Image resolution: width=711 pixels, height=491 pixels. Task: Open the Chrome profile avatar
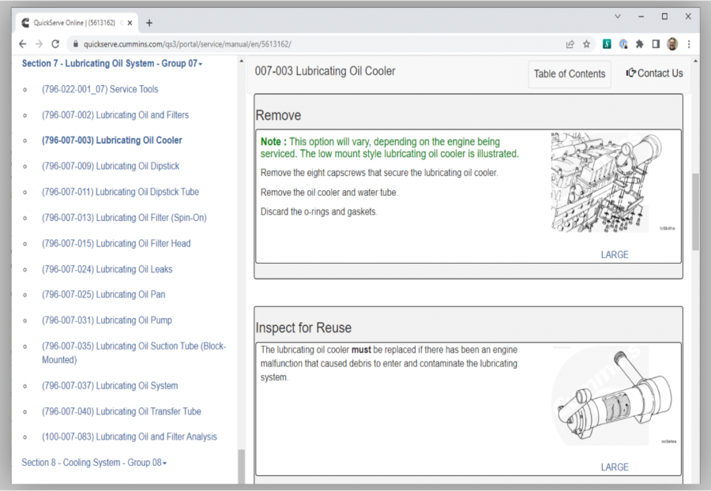[672, 44]
